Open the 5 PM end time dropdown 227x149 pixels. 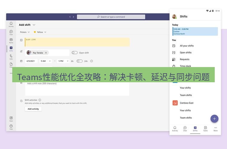coord(63,61)
